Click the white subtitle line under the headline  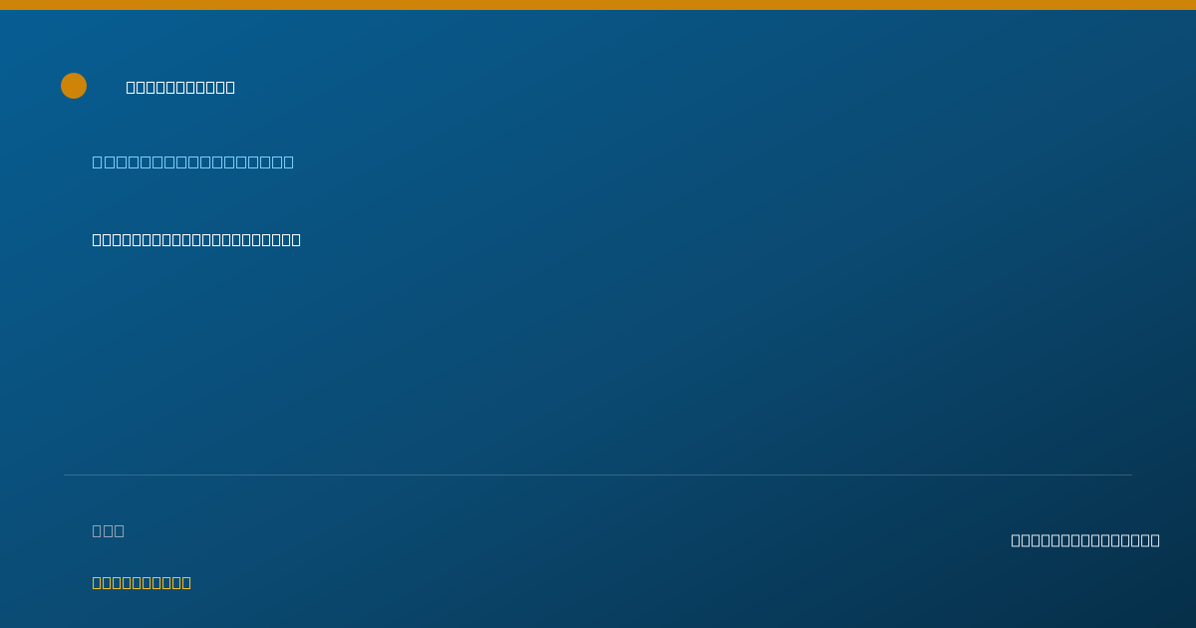196,239
